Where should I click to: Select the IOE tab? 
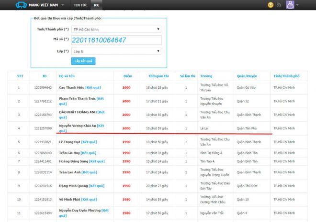coord(96,5)
